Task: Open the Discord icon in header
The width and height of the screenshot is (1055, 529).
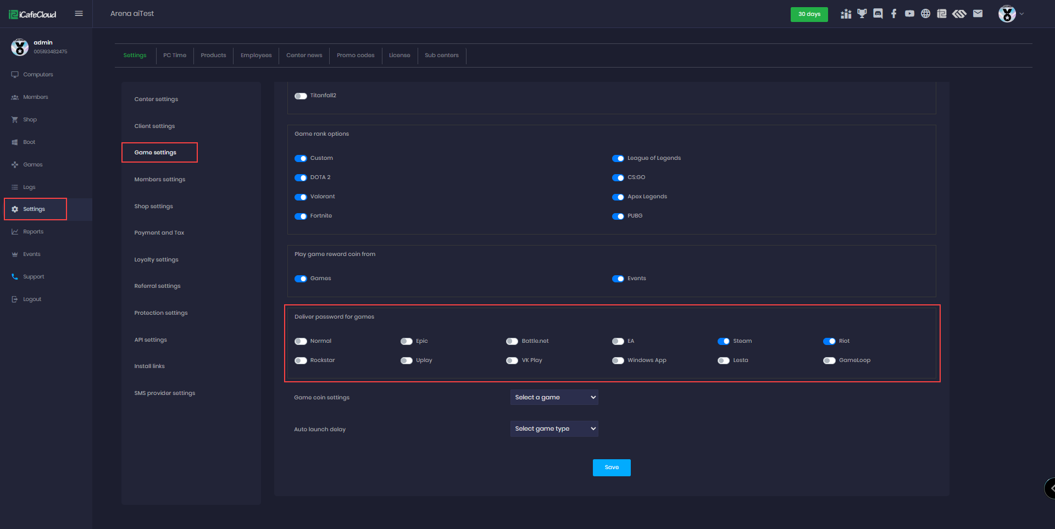Action: tap(878, 14)
